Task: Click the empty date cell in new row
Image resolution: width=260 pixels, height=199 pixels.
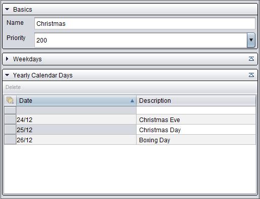Action: pos(76,110)
